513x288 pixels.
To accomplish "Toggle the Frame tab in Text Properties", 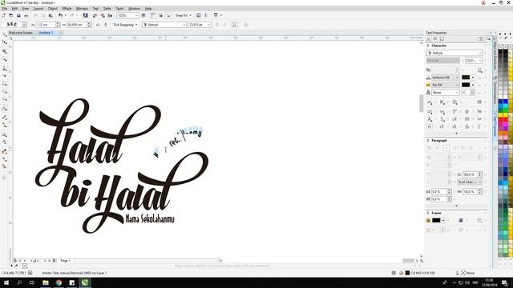I will pyautogui.click(x=442, y=39).
